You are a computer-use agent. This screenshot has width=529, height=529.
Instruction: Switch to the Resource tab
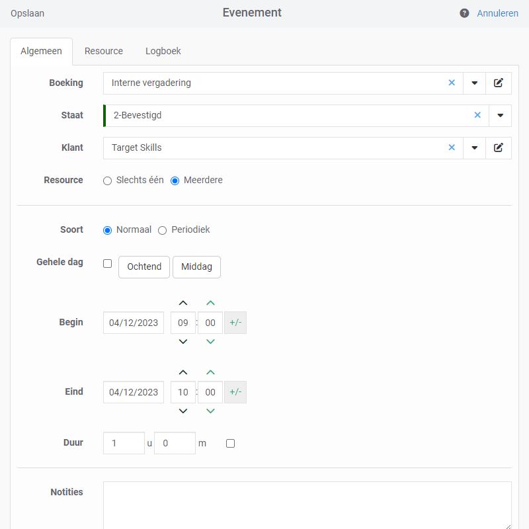point(104,51)
